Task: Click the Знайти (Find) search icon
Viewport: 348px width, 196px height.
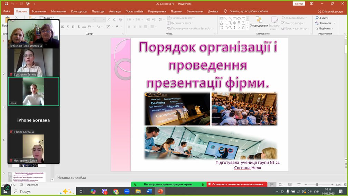Action: coord(317,18)
